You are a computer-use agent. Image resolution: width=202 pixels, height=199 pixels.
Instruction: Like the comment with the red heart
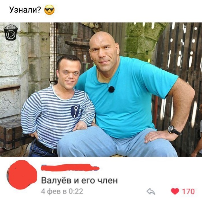(175, 191)
